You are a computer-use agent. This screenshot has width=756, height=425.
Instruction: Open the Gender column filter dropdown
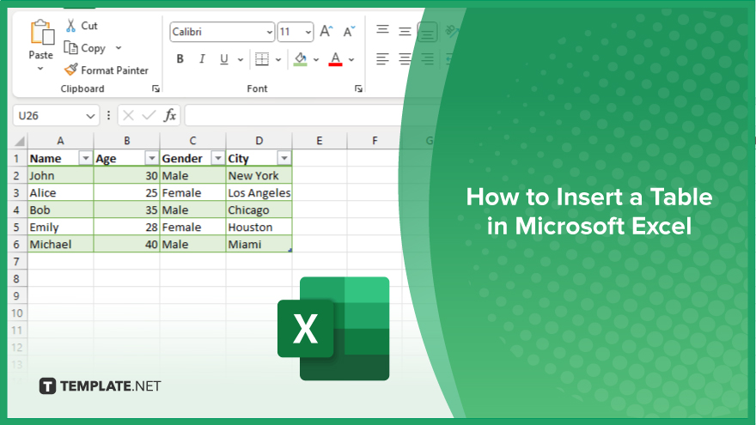click(218, 158)
